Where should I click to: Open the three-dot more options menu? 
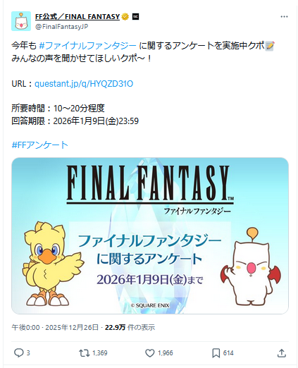coord(284,17)
